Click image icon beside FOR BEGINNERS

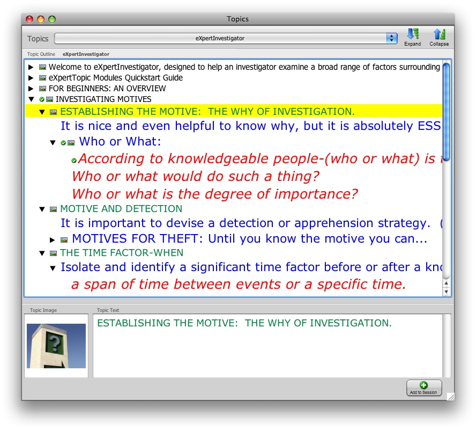coord(42,89)
